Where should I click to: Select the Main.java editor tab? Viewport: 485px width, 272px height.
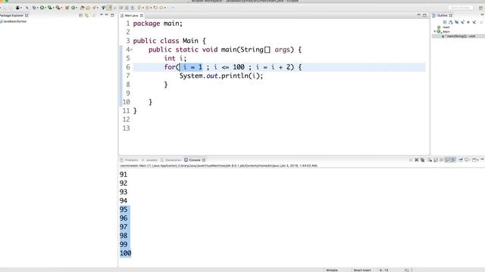[131, 15]
